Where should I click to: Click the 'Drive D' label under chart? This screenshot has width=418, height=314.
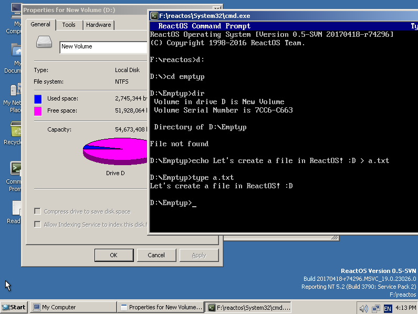[115, 173]
